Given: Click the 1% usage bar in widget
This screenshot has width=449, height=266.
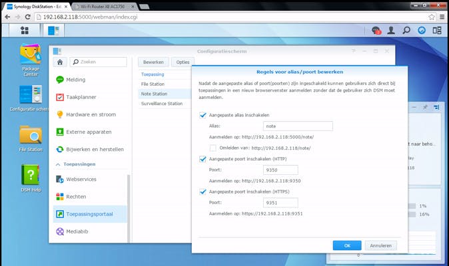Looking at the screenshot, I should click(x=412, y=206).
